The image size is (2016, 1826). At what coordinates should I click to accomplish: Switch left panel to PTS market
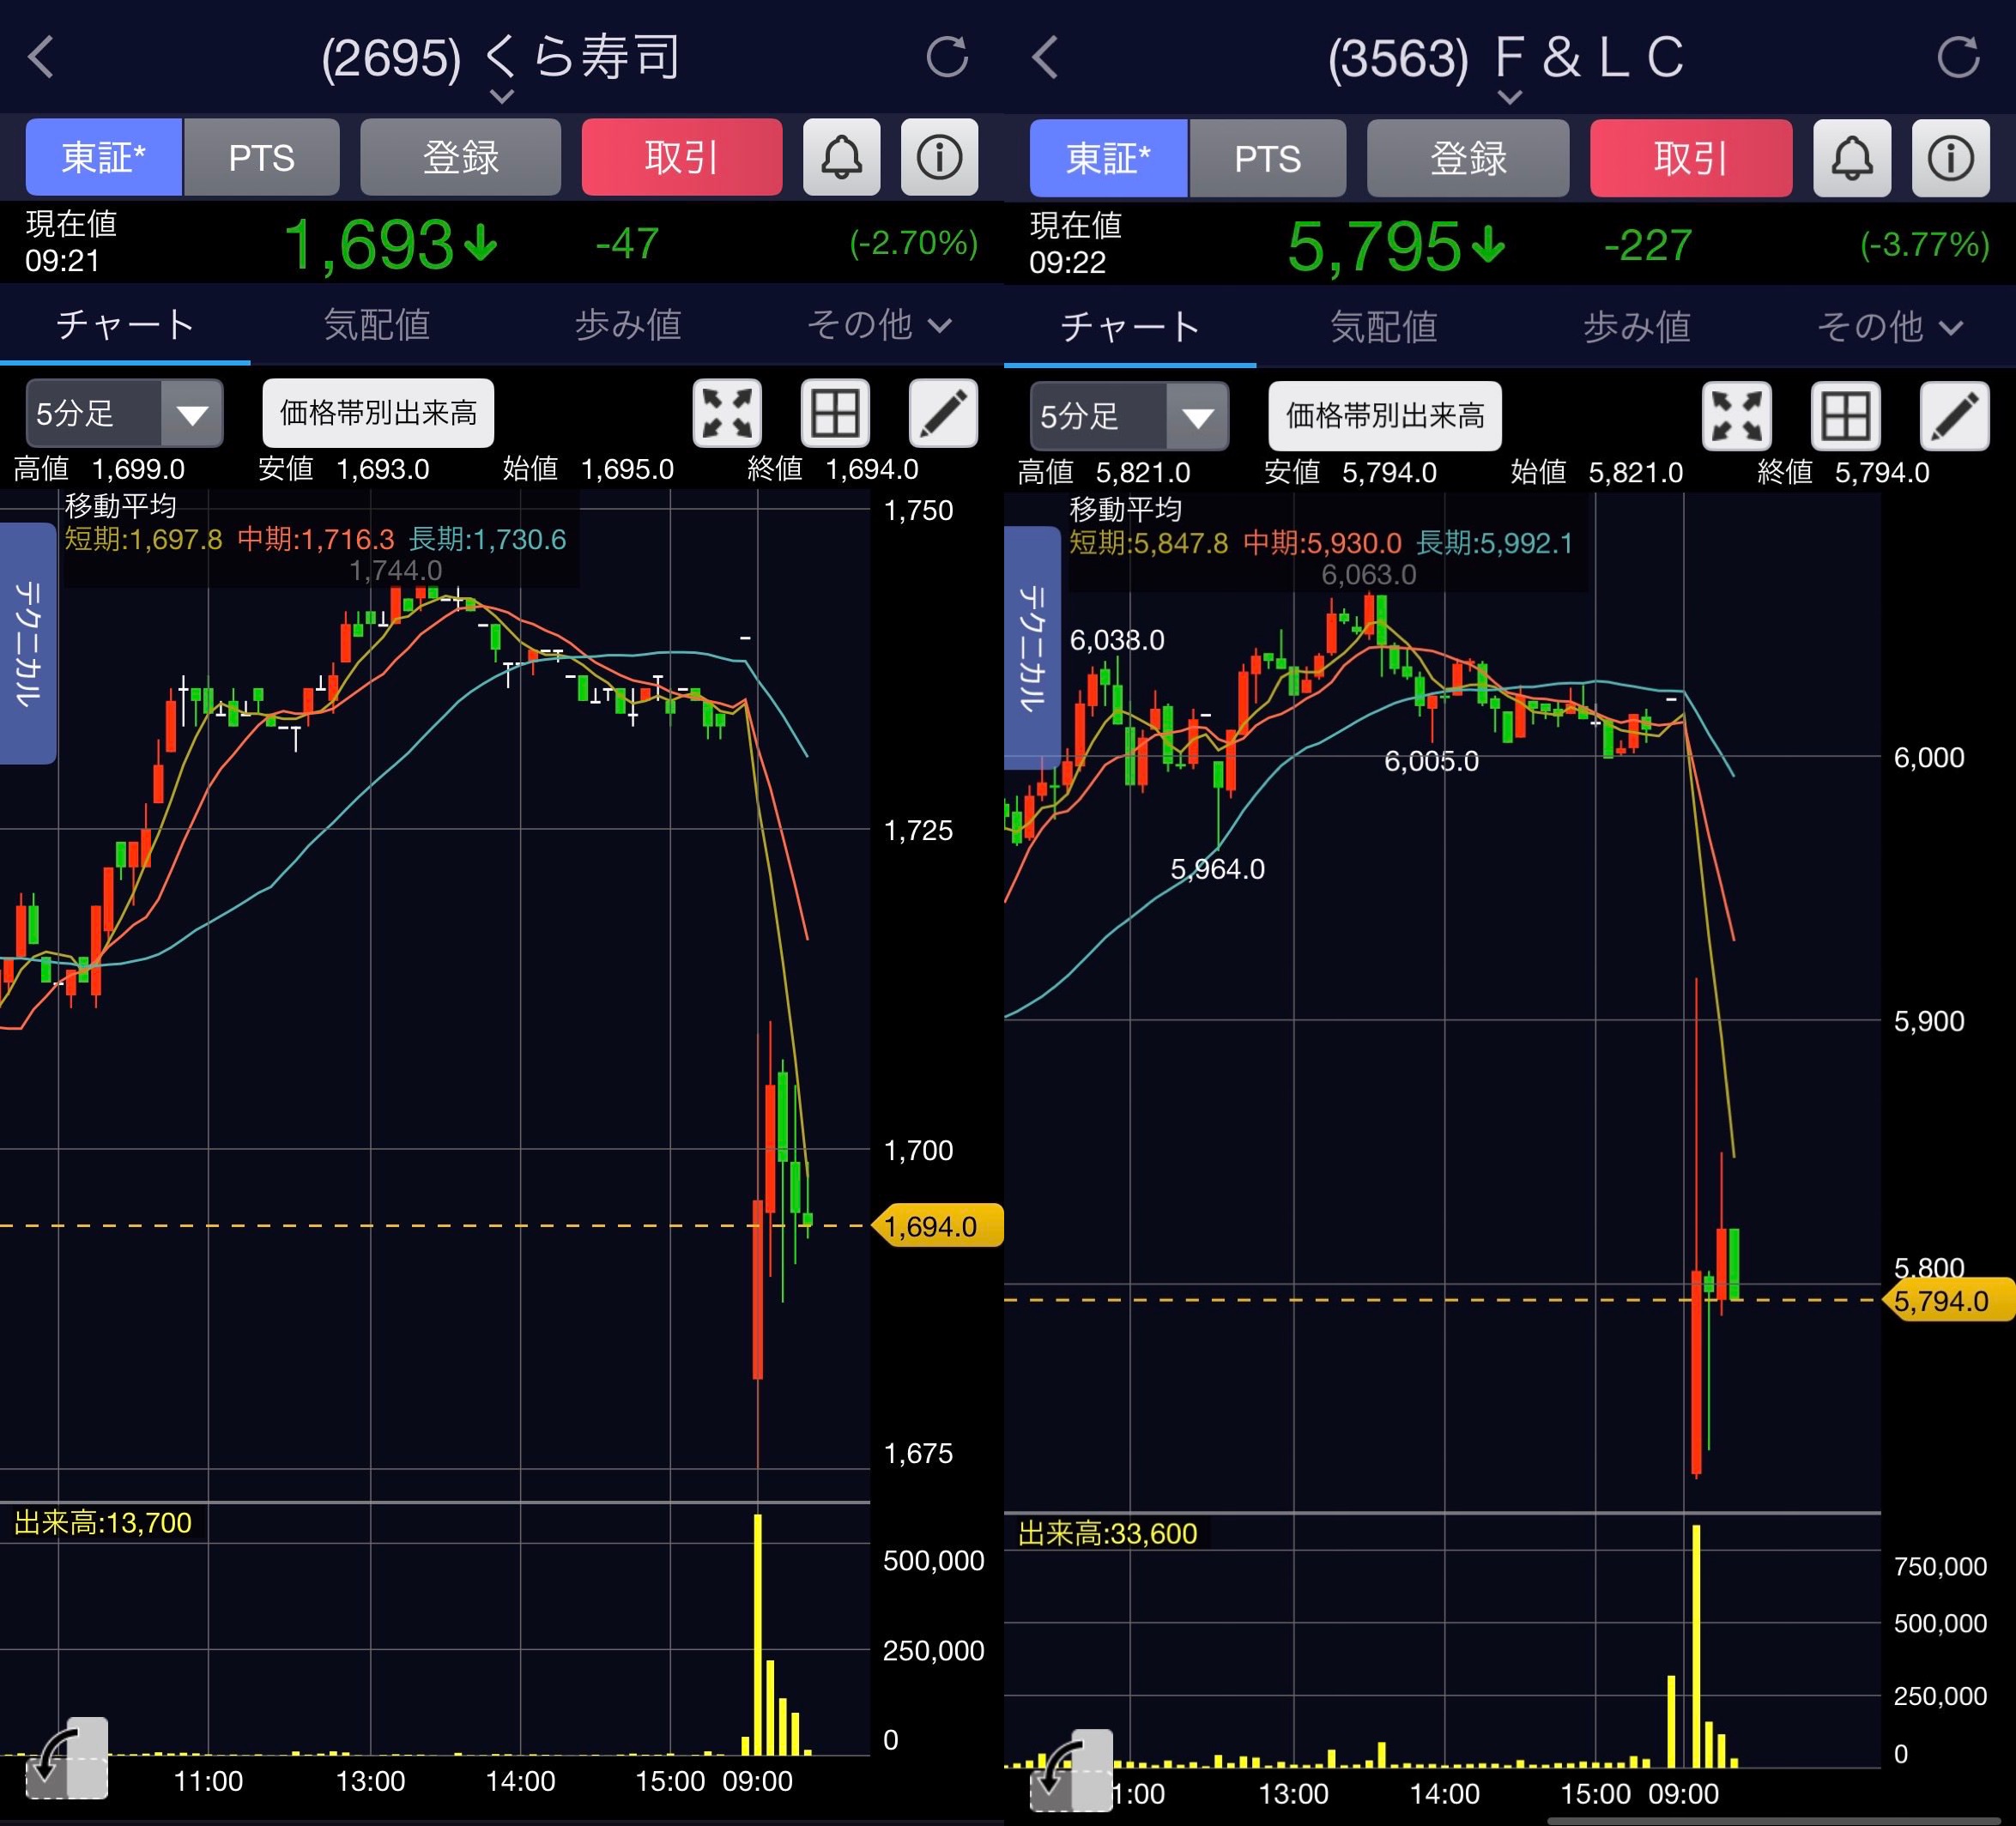pyautogui.click(x=262, y=157)
